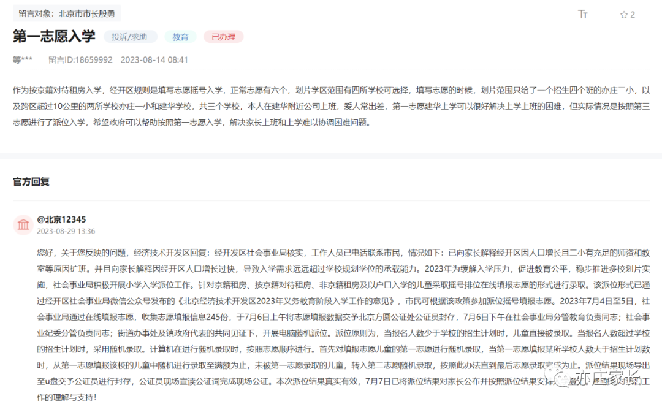This screenshot has height=407, width=662.
Task: Click the @北京12345 account name
Action: point(61,219)
